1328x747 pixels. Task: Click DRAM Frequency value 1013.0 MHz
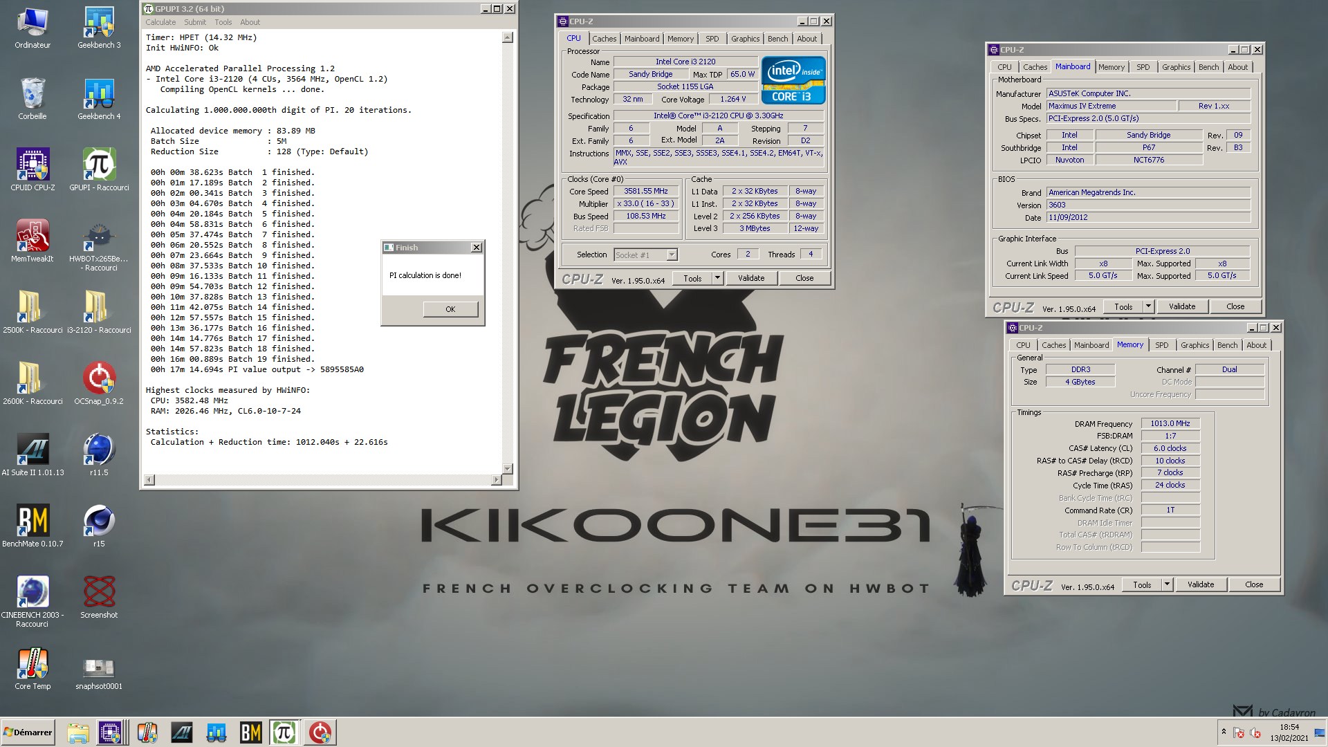(x=1170, y=423)
